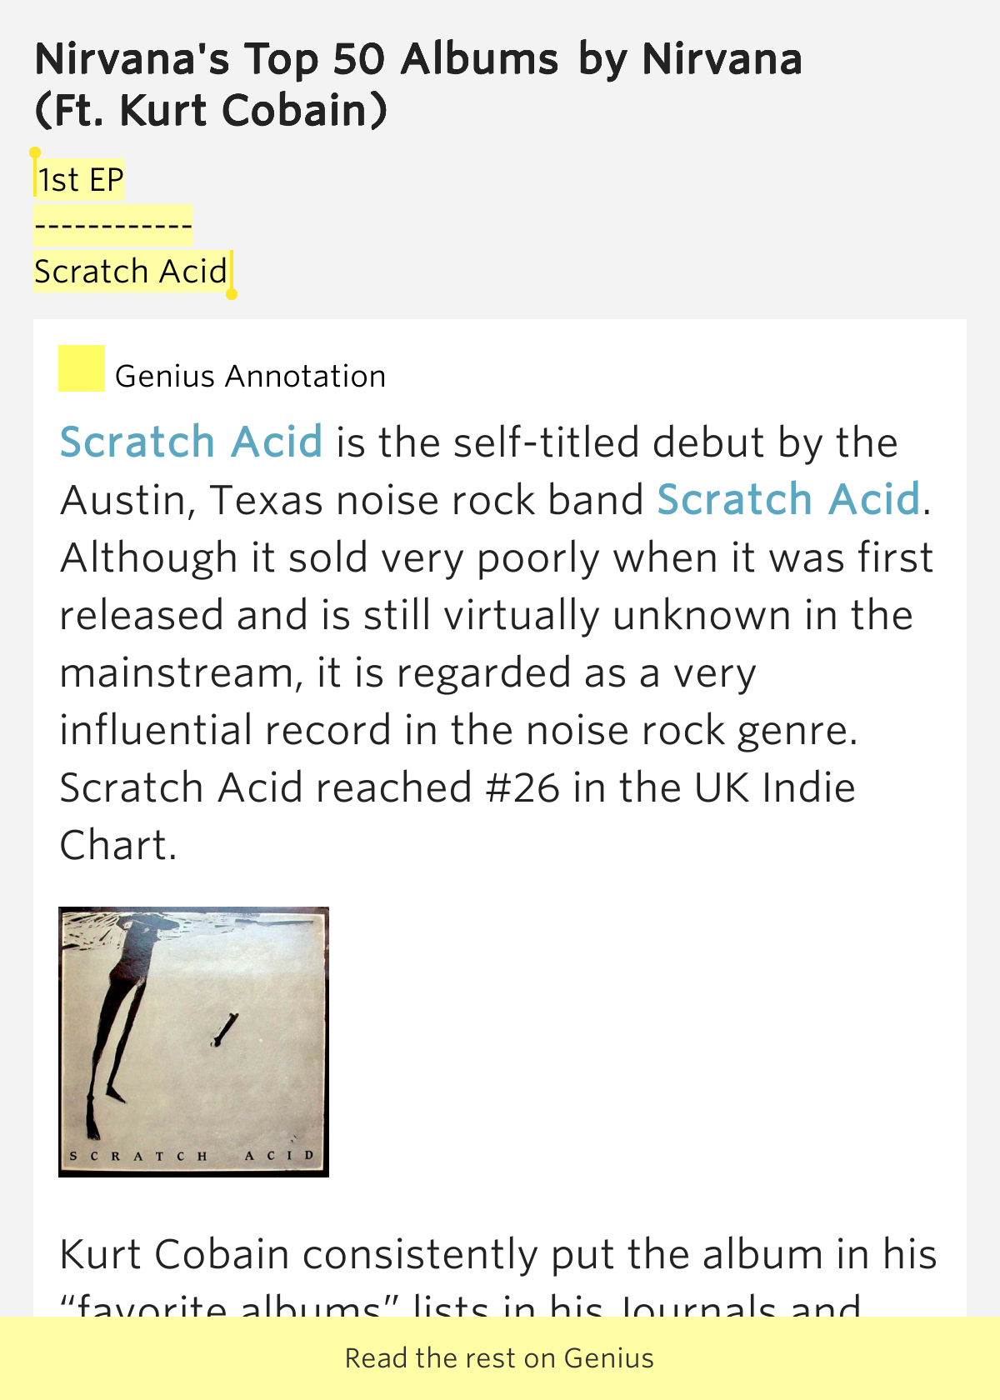This screenshot has height=1400, width=1000.
Task: Click the highlighted lyric "1st EP"
Action: point(79,178)
